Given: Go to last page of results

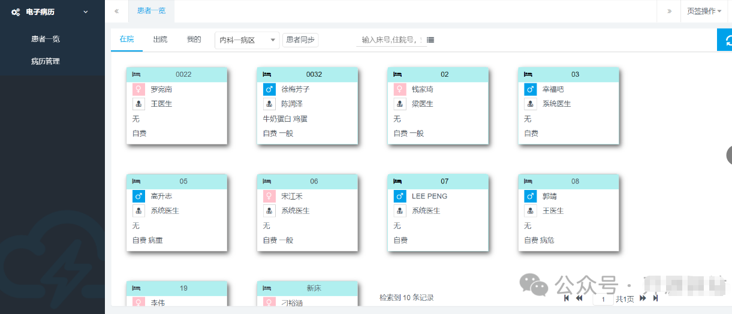Looking at the screenshot, I should [655, 298].
